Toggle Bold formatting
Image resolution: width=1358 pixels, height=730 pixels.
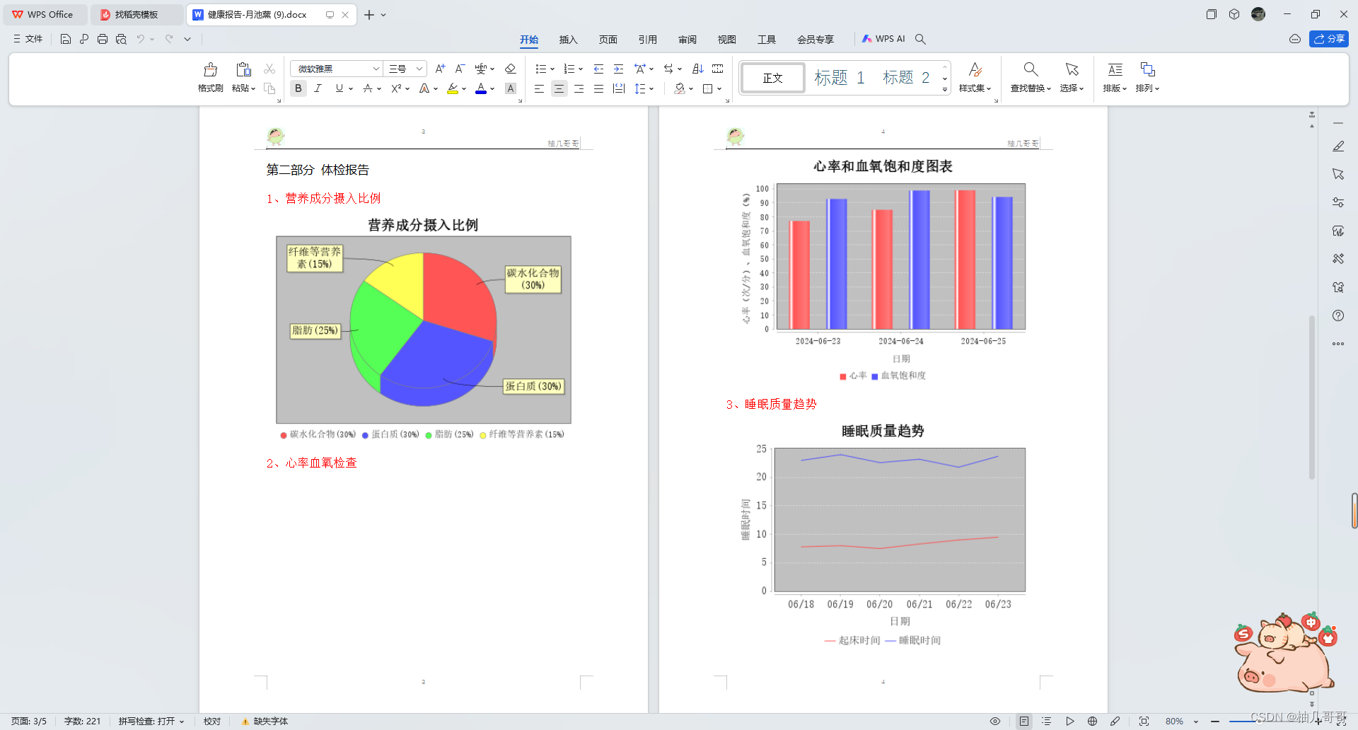(298, 88)
